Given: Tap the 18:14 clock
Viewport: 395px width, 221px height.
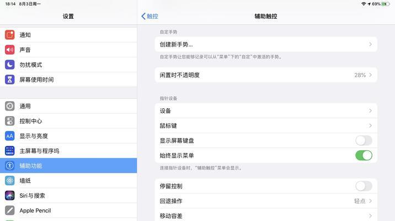Looking at the screenshot, I should (x=10, y=4).
